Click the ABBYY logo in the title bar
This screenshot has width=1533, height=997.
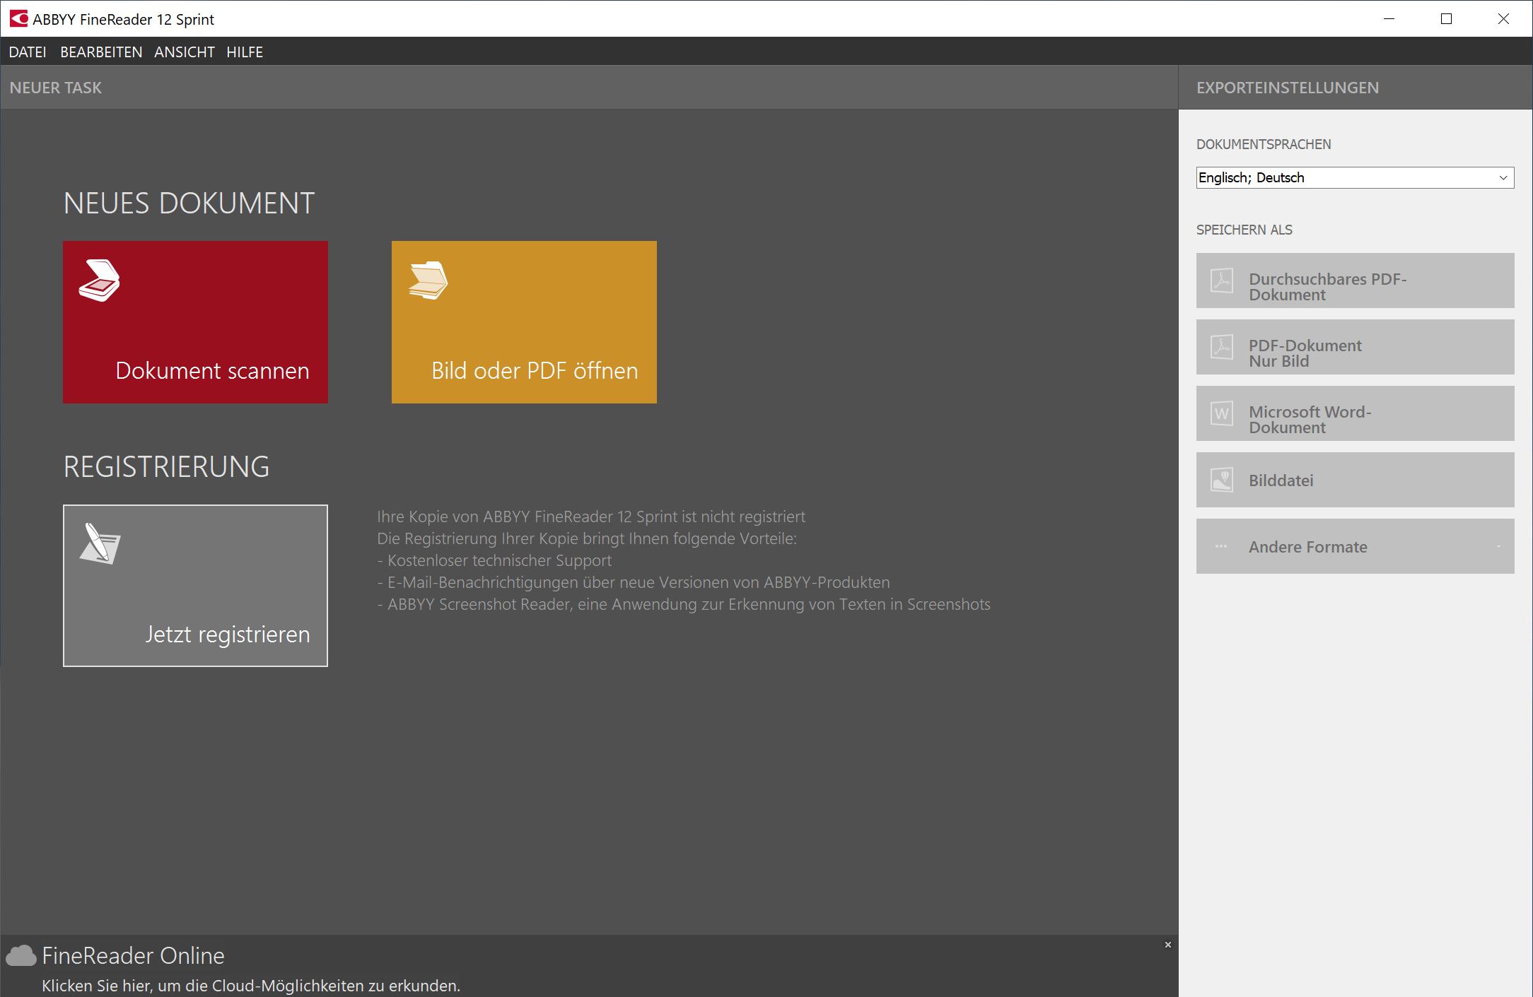19,19
